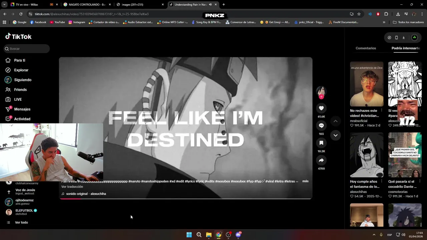Switch to the images (201×251) tab
This screenshot has width=427, height=240.
click(x=140, y=5)
